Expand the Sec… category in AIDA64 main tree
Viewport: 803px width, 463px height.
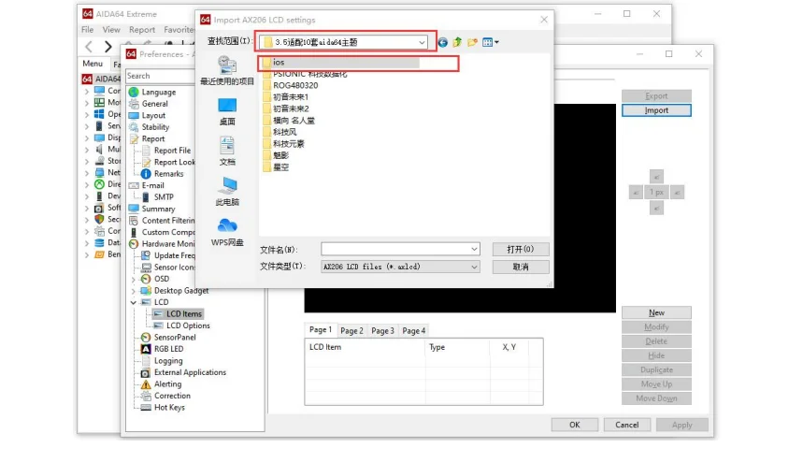(x=87, y=220)
